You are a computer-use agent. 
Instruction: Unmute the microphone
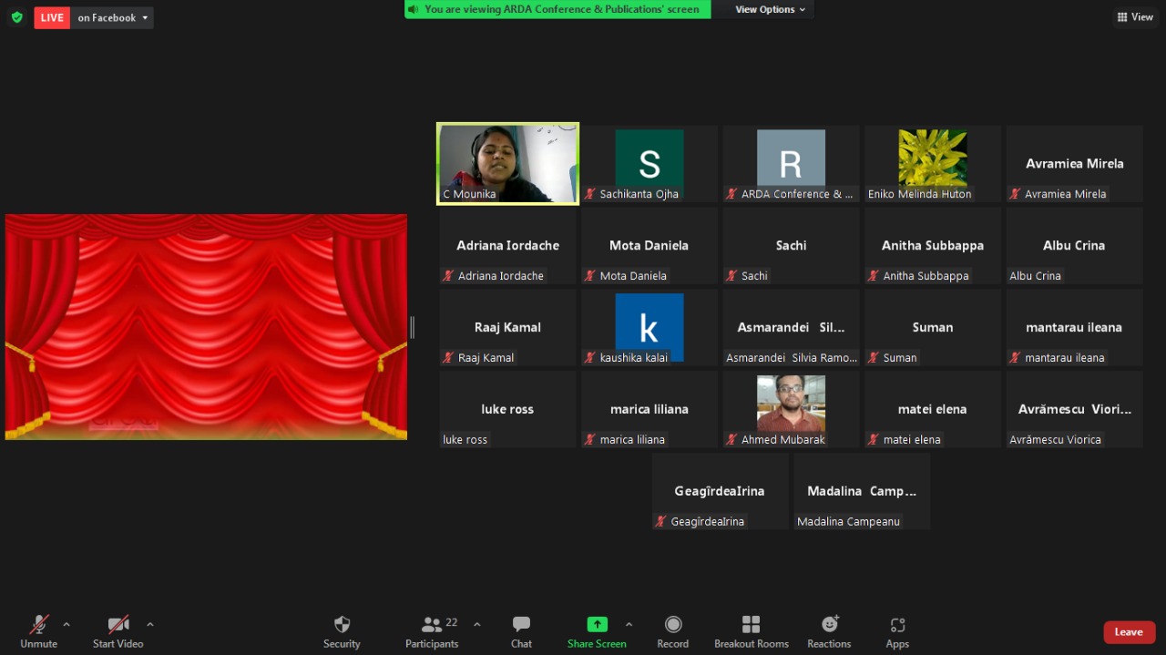(x=38, y=631)
